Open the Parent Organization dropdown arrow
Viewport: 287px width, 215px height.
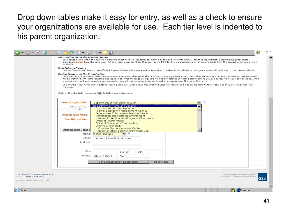click(x=199, y=102)
